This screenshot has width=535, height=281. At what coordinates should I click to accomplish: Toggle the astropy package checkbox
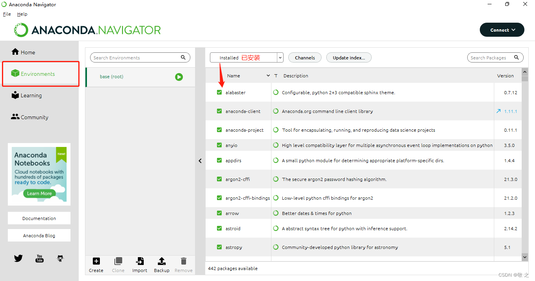click(x=219, y=247)
